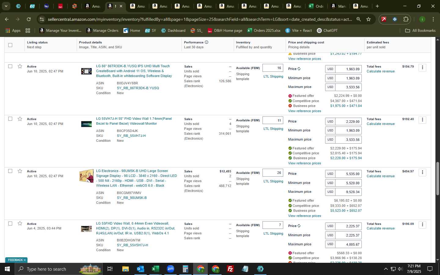Open the Manage Your Inventory bookmark
This screenshot has height=275, width=440.
click(x=61, y=31)
